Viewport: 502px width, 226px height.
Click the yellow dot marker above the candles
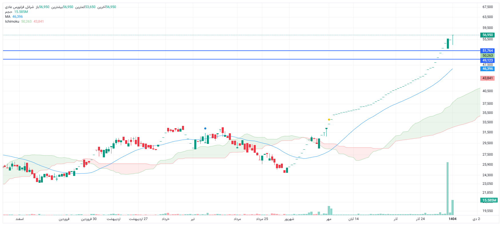click(x=329, y=120)
